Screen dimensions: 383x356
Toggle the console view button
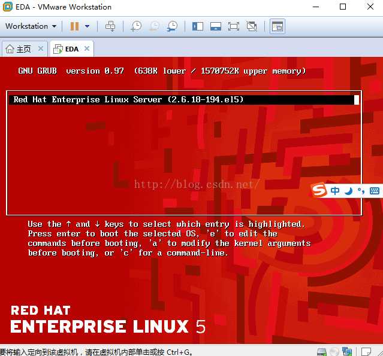[278, 26]
